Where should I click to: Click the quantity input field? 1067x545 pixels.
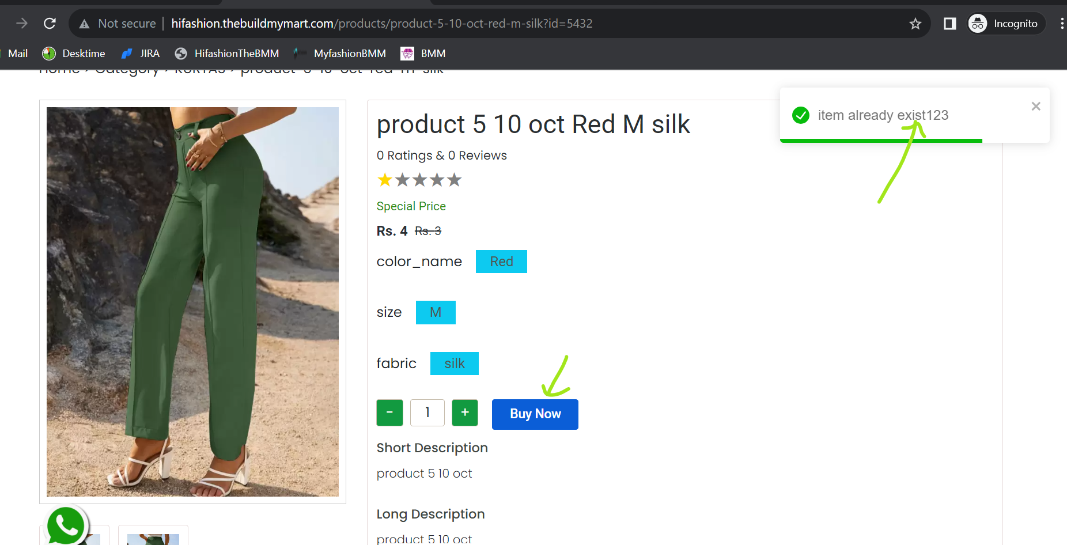(x=427, y=412)
